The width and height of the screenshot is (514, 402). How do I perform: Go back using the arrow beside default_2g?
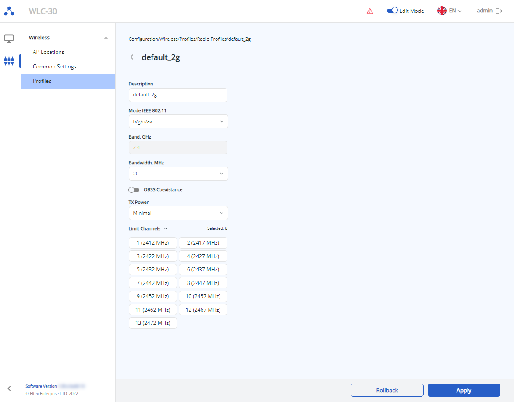coord(133,57)
